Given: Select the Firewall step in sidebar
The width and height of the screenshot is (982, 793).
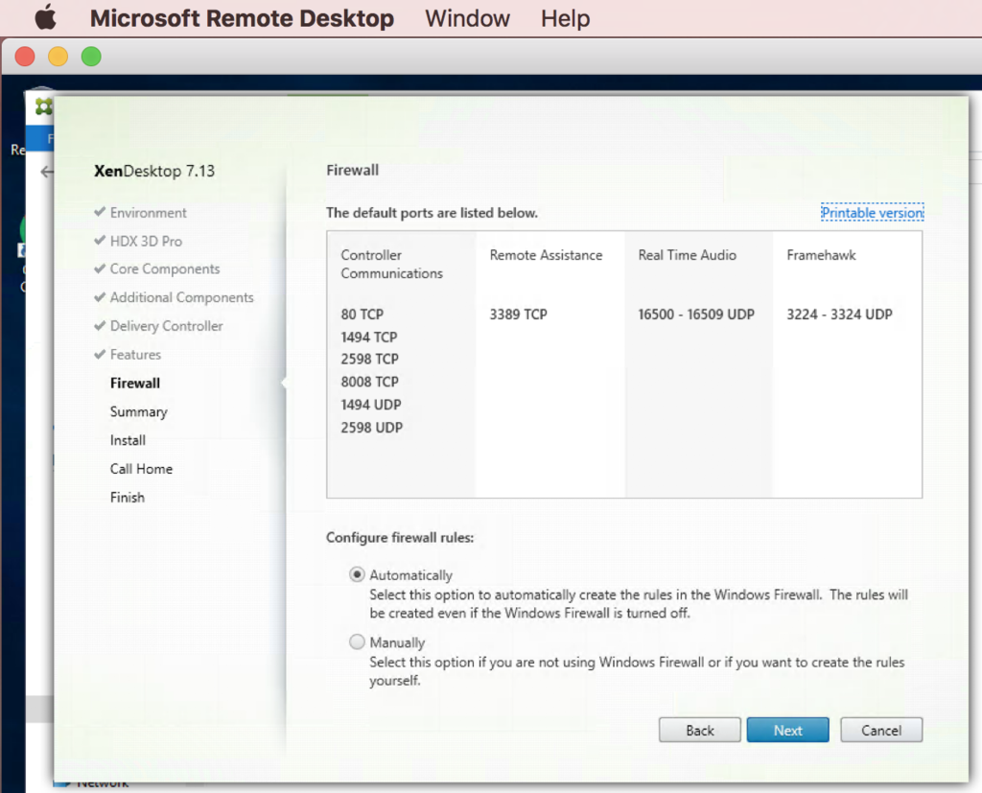Looking at the screenshot, I should click(134, 383).
